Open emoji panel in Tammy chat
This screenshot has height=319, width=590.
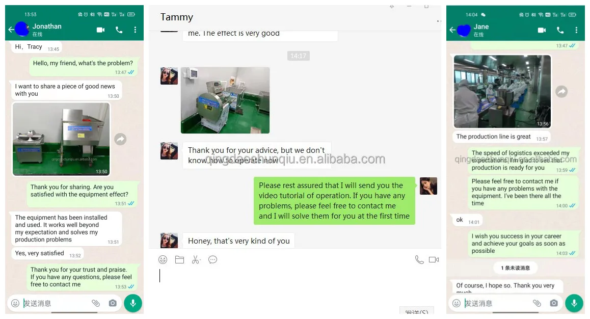pyautogui.click(x=163, y=259)
